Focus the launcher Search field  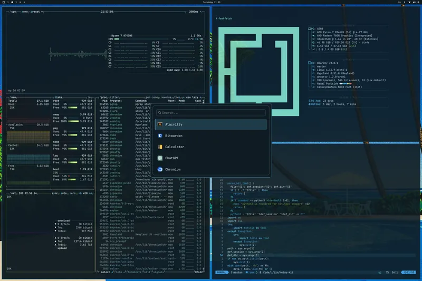[210, 113]
